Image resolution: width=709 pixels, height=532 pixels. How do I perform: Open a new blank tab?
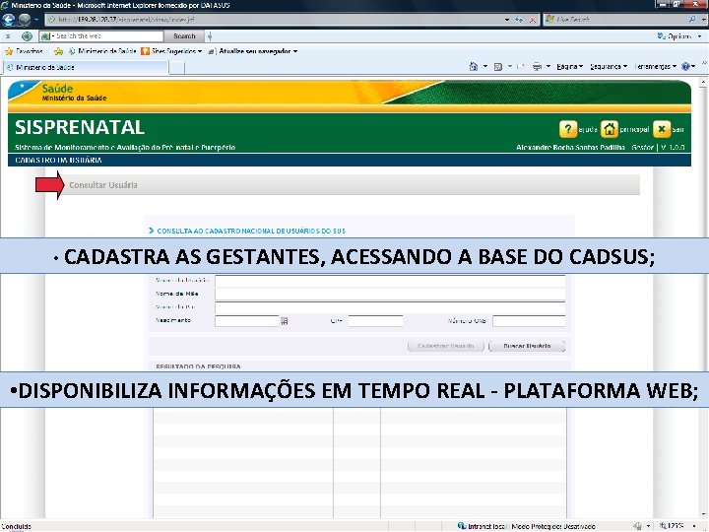(177, 67)
